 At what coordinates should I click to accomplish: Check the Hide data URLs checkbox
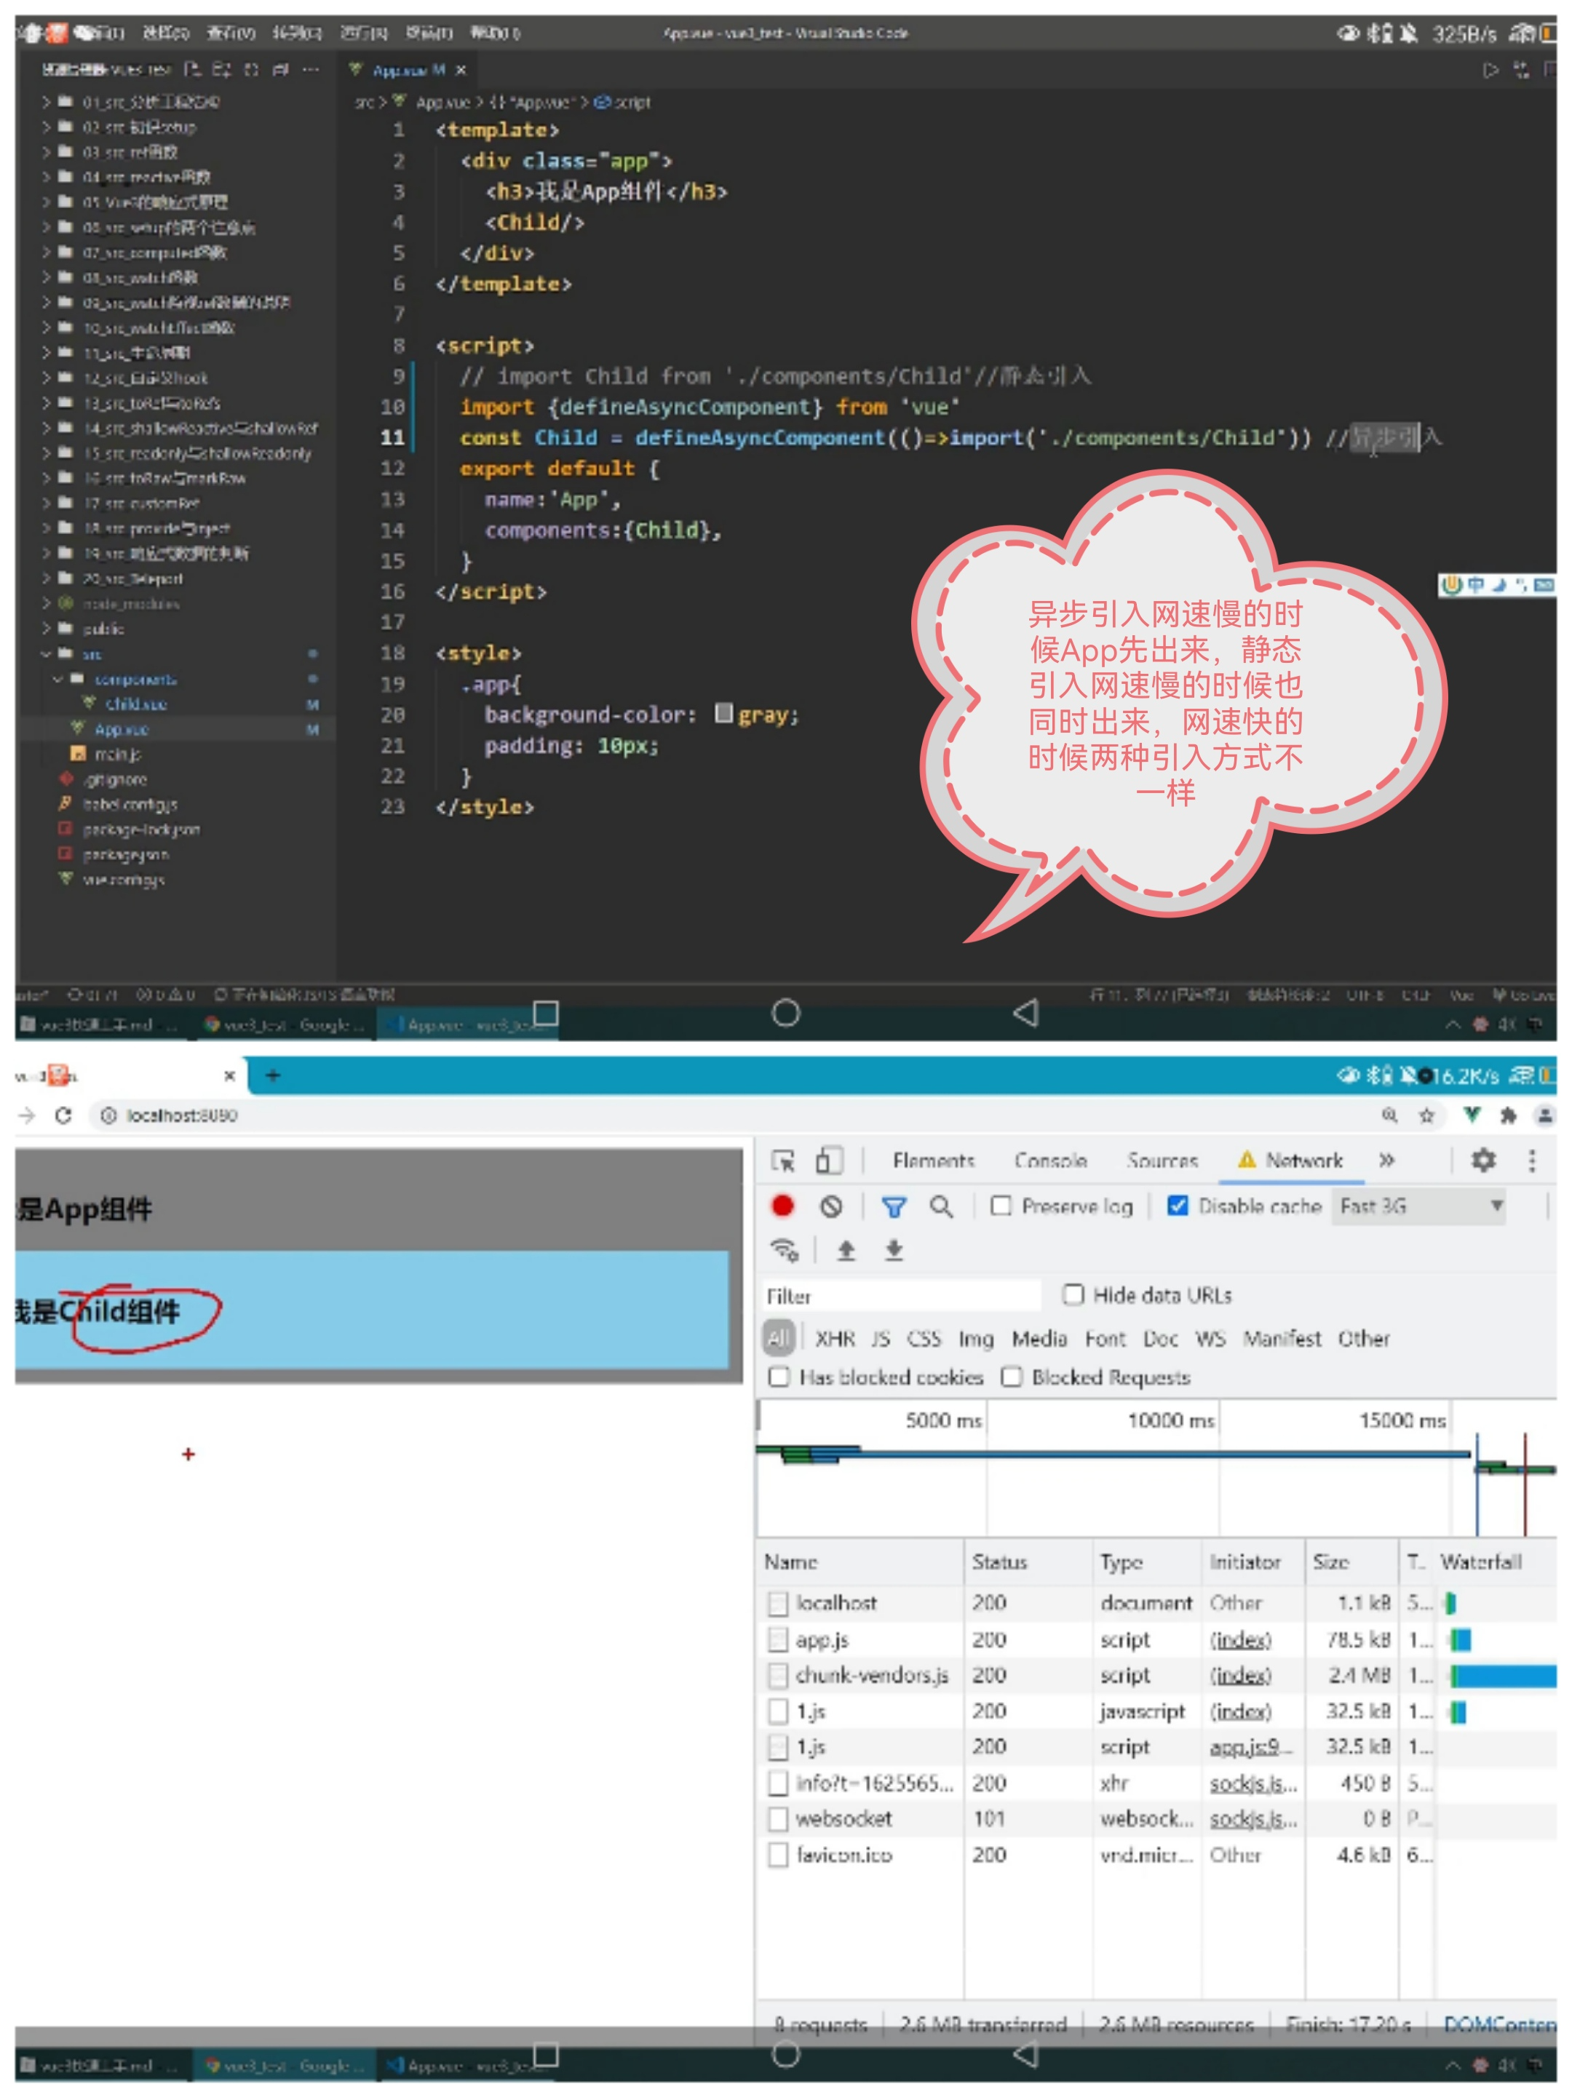pyautogui.click(x=1073, y=1294)
